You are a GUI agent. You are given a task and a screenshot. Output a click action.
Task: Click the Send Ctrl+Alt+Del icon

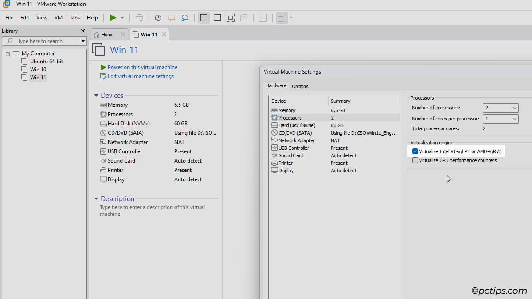[x=139, y=18]
